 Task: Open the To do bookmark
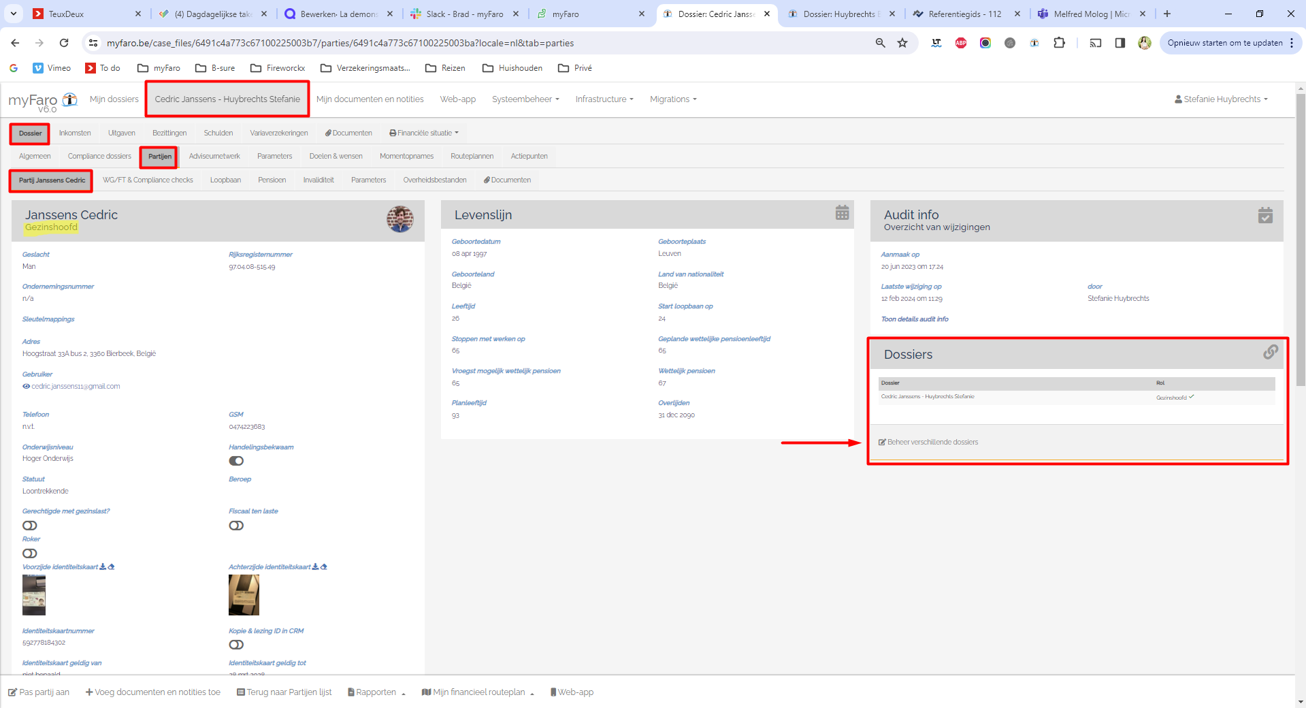[103, 68]
